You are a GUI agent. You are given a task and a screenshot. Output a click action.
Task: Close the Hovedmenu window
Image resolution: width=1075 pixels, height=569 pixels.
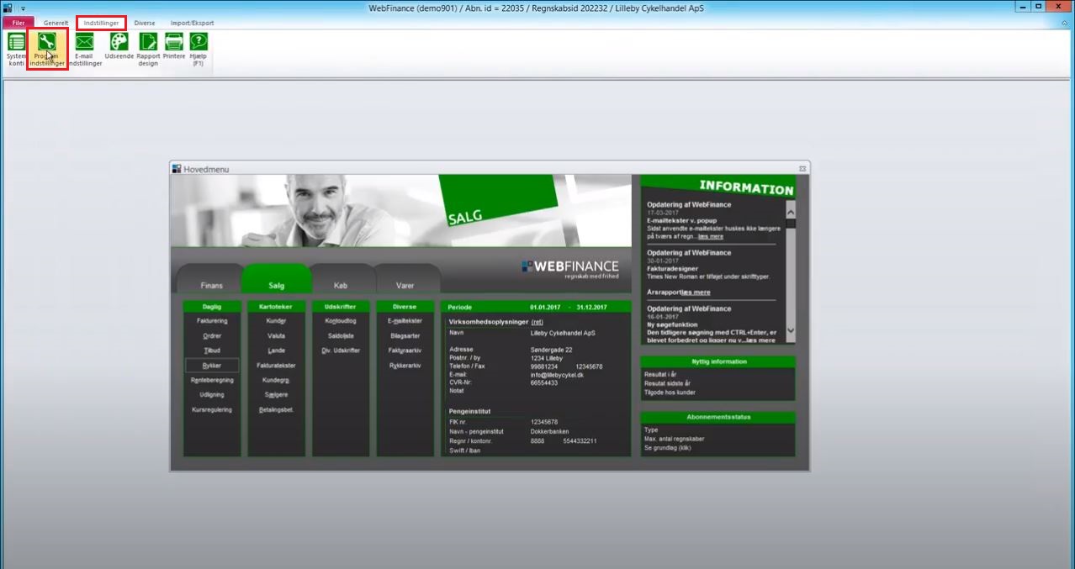pyautogui.click(x=802, y=169)
